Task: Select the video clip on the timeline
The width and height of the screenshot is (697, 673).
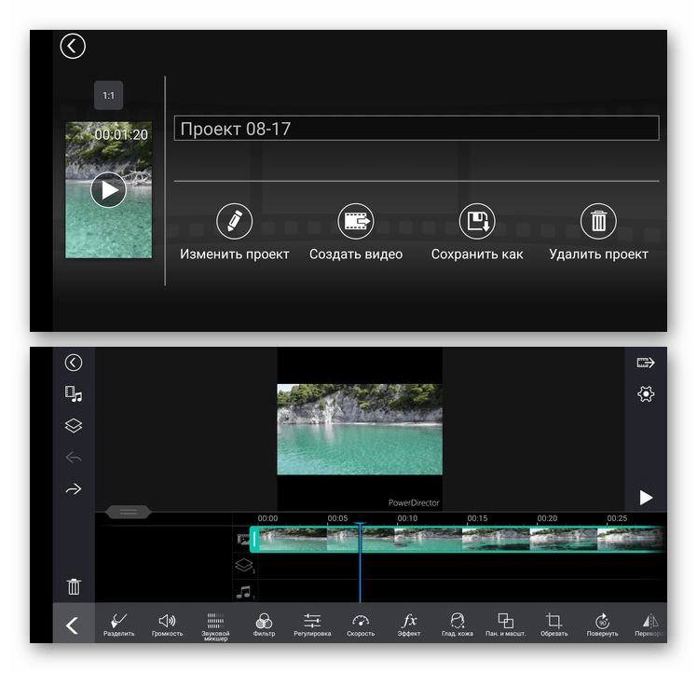Action: point(458,540)
